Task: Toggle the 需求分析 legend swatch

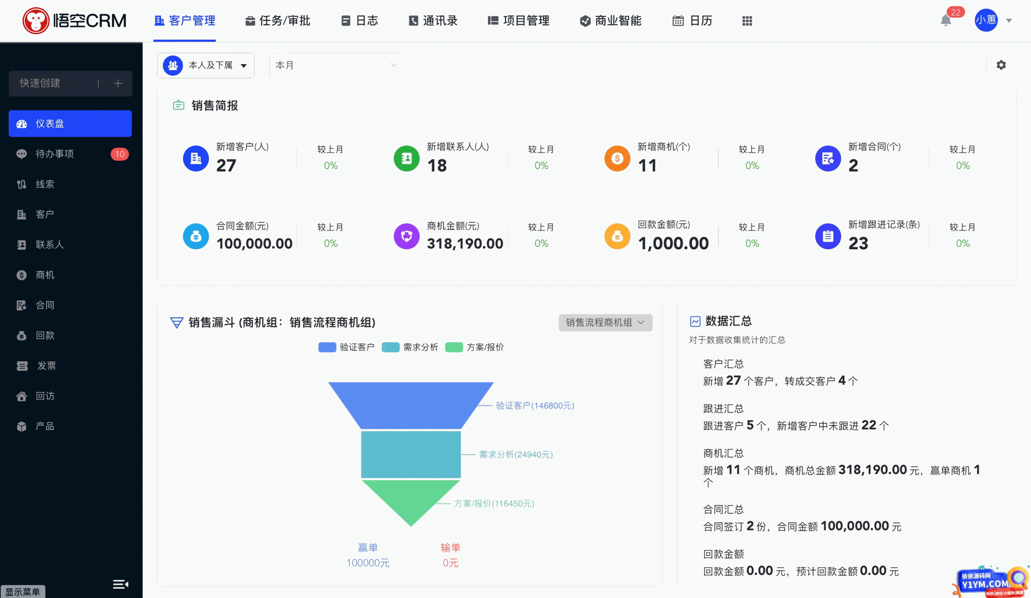Action: click(x=390, y=347)
